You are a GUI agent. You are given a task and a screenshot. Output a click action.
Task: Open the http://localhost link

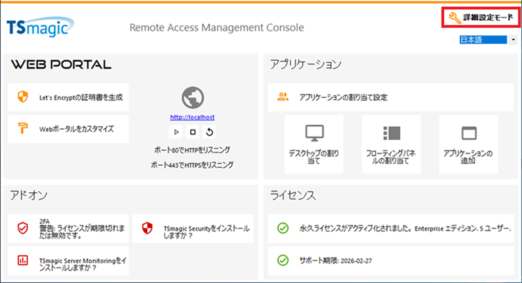tap(192, 118)
